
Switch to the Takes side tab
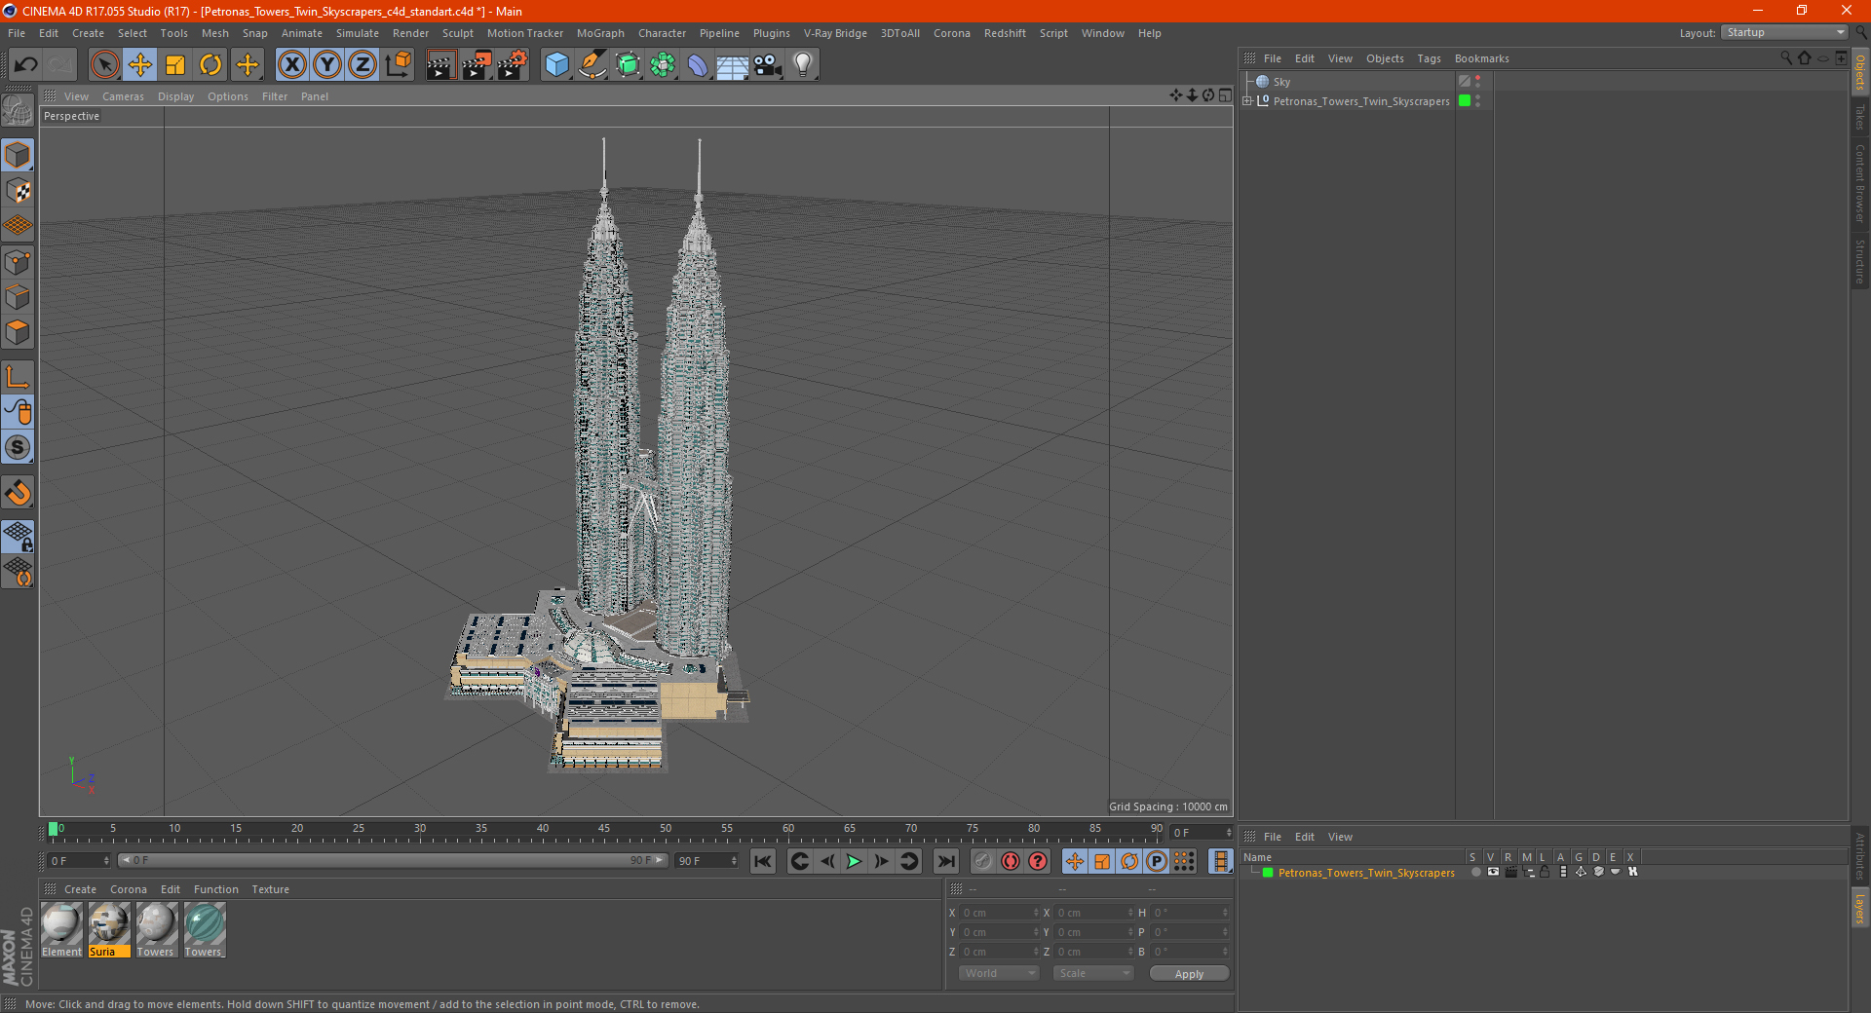pyautogui.click(x=1859, y=117)
